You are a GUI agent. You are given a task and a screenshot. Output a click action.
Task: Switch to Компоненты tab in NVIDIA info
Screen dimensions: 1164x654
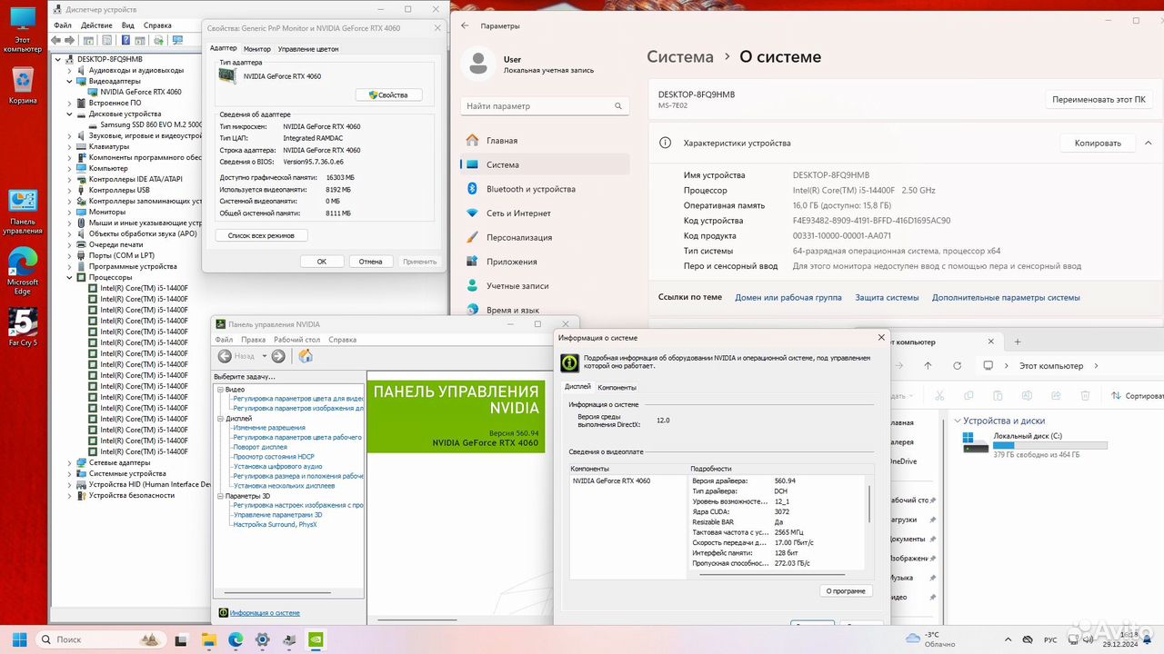(x=617, y=387)
